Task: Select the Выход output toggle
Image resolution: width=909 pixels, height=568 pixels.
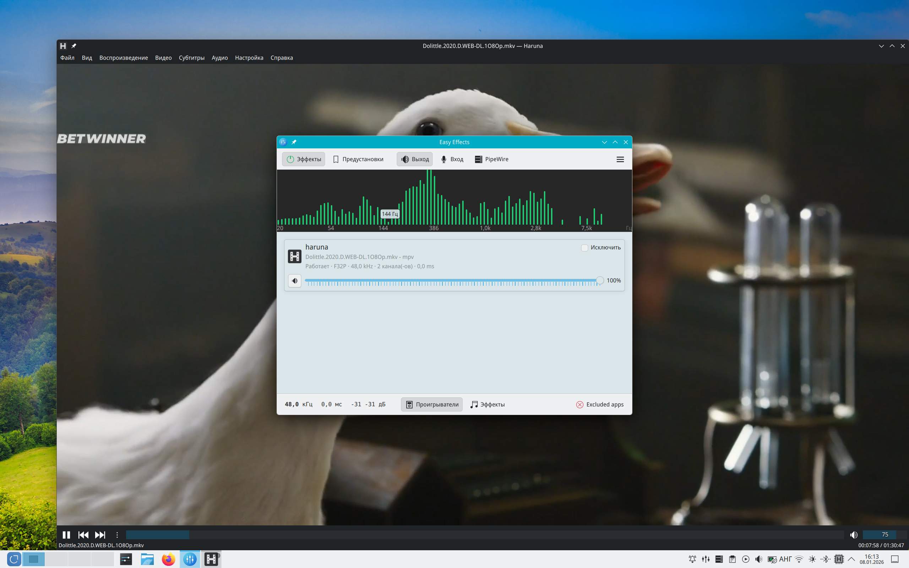Action: tap(415, 159)
